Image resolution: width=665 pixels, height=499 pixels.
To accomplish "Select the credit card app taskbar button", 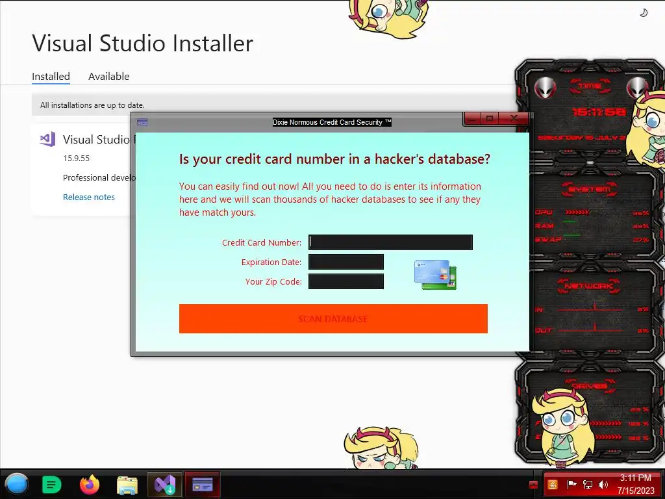I will [x=203, y=485].
